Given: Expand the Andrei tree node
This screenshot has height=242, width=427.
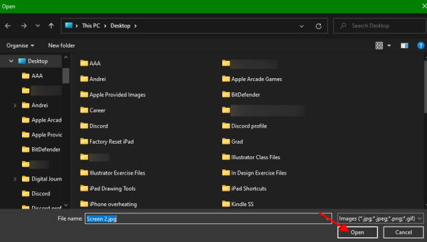Looking at the screenshot, I should pos(15,106).
